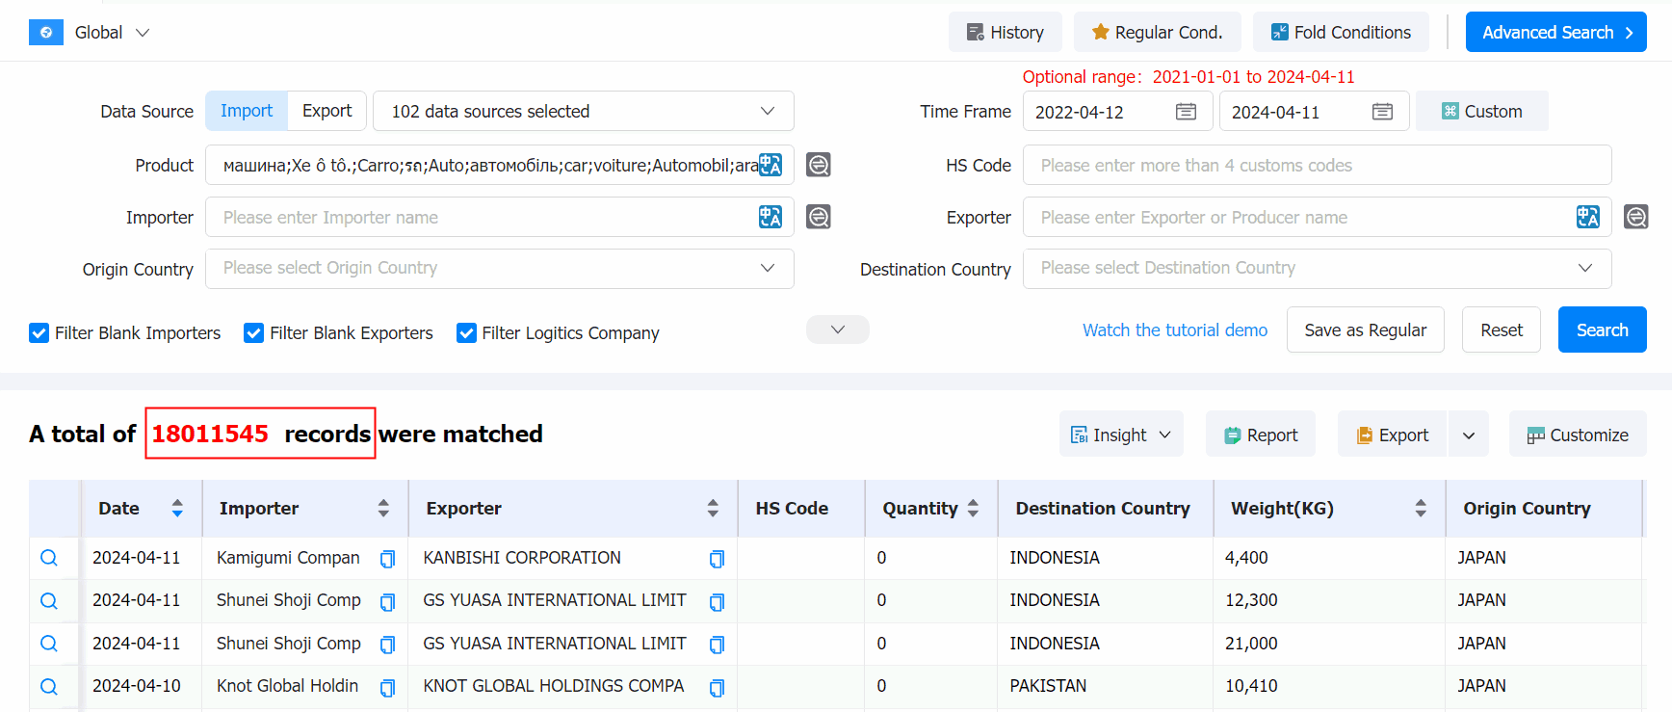Click the translate icon in Importer field

pyautogui.click(x=770, y=217)
